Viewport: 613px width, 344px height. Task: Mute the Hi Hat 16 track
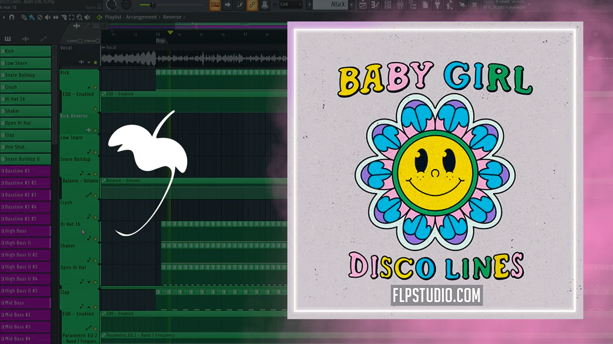(x=95, y=238)
